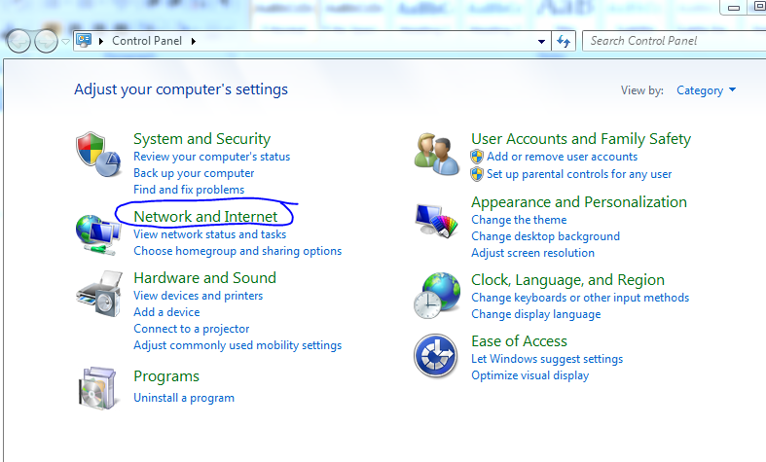Select Optimize visual display

pyautogui.click(x=529, y=375)
